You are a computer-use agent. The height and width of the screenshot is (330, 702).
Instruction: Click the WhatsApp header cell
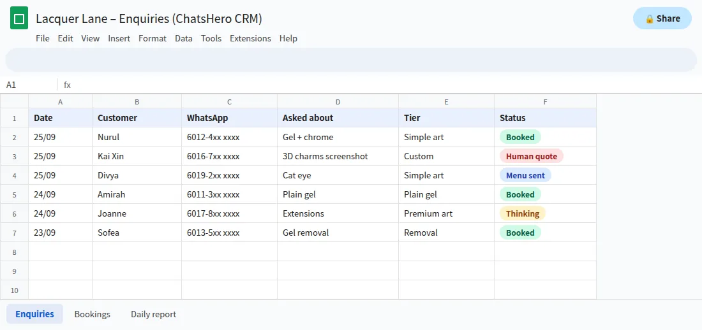(x=229, y=118)
